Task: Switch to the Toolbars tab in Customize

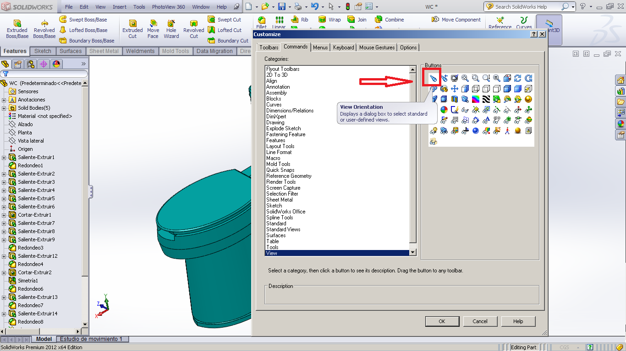Action: 269,47
